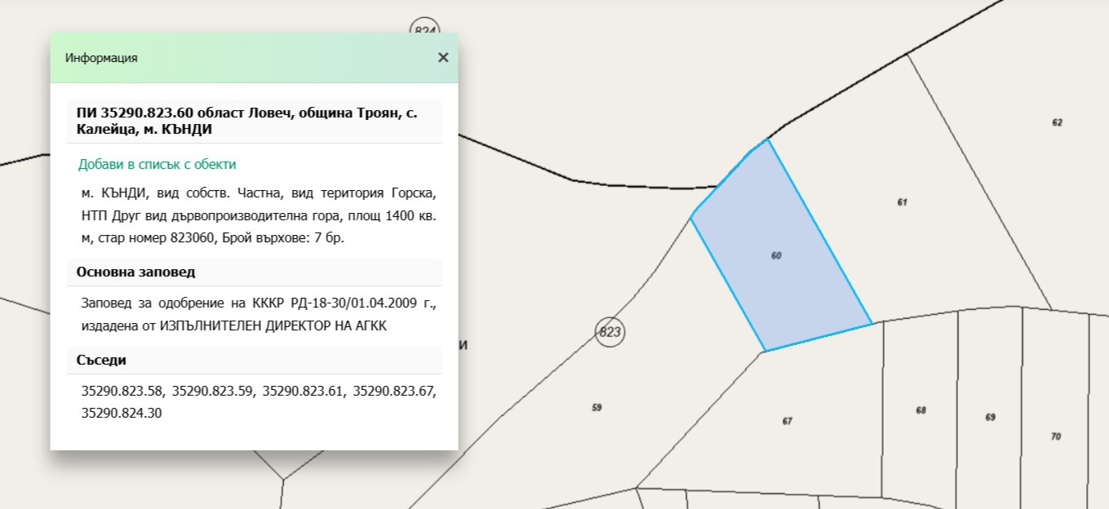Click the 'Основна заповед' section header
Viewport: 1109px width, 509px height.
pos(136,272)
